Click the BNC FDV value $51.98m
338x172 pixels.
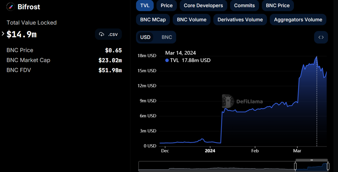point(110,70)
